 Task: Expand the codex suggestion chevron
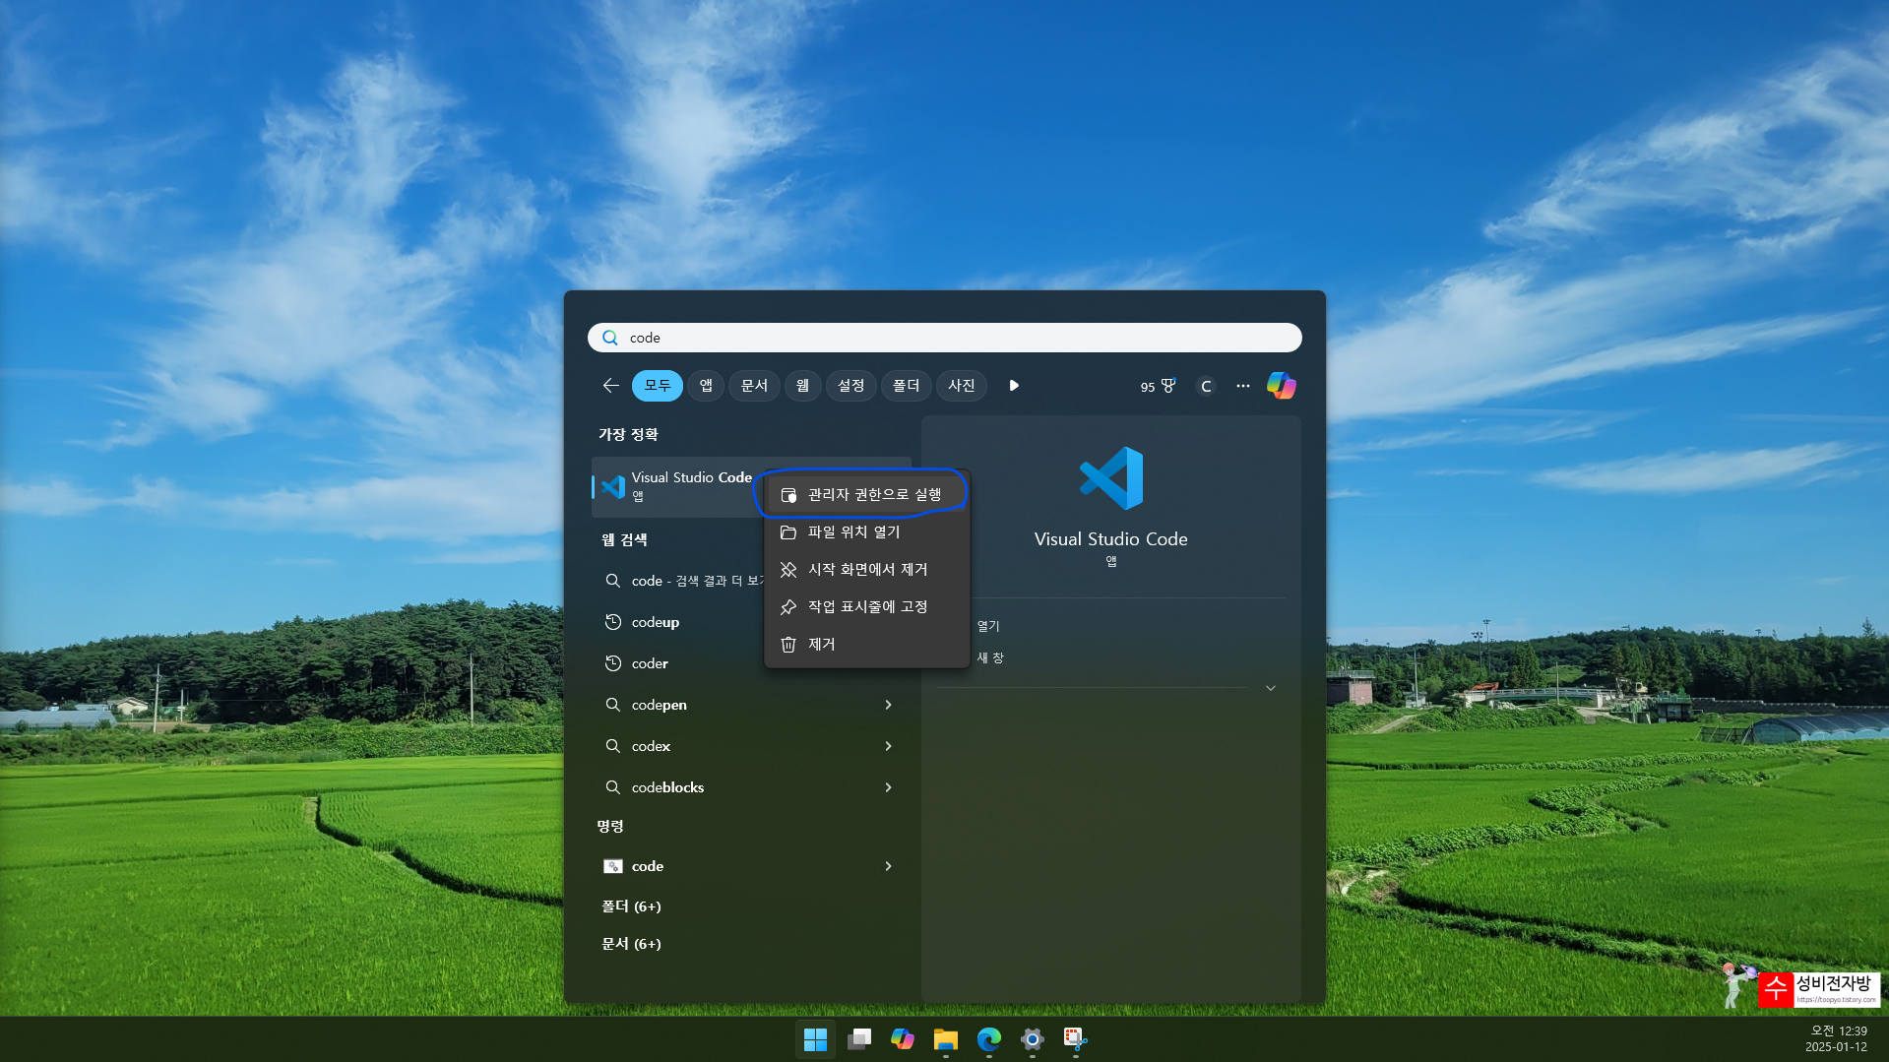point(888,746)
